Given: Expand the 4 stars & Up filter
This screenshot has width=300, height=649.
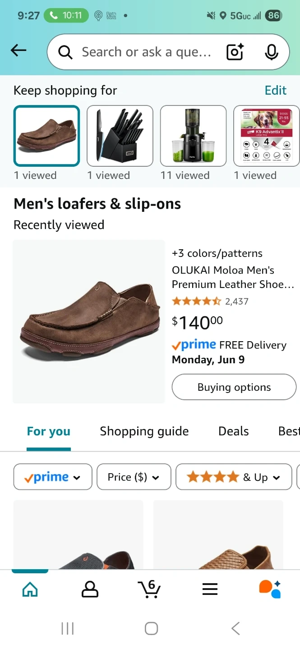Looking at the screenshot, I should pyautogui.click(x=233, y=477).
